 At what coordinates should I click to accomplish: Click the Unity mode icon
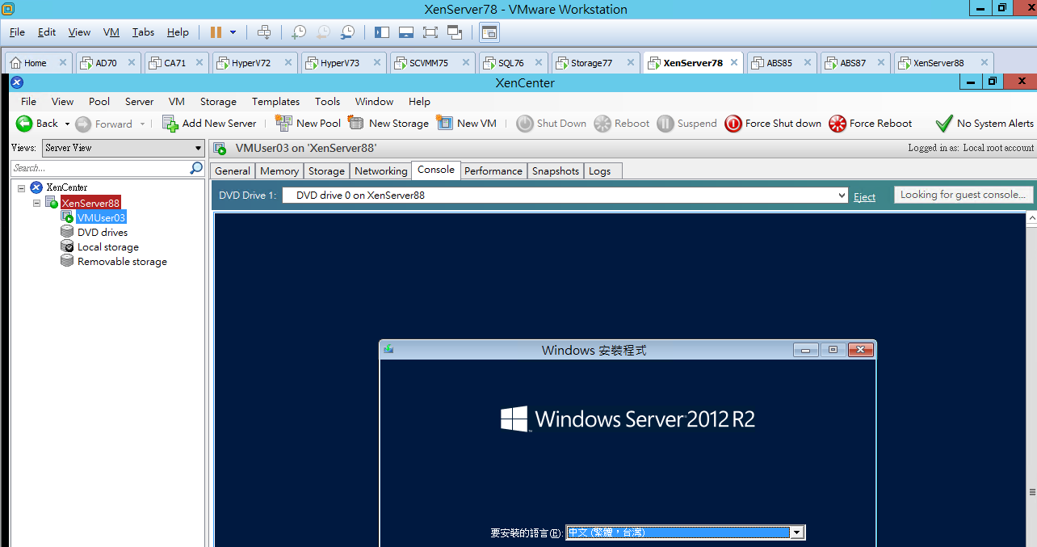click(454, 32)
